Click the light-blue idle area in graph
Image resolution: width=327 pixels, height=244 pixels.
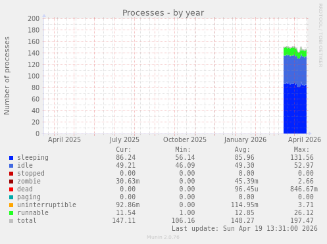(x=295, y=70)
